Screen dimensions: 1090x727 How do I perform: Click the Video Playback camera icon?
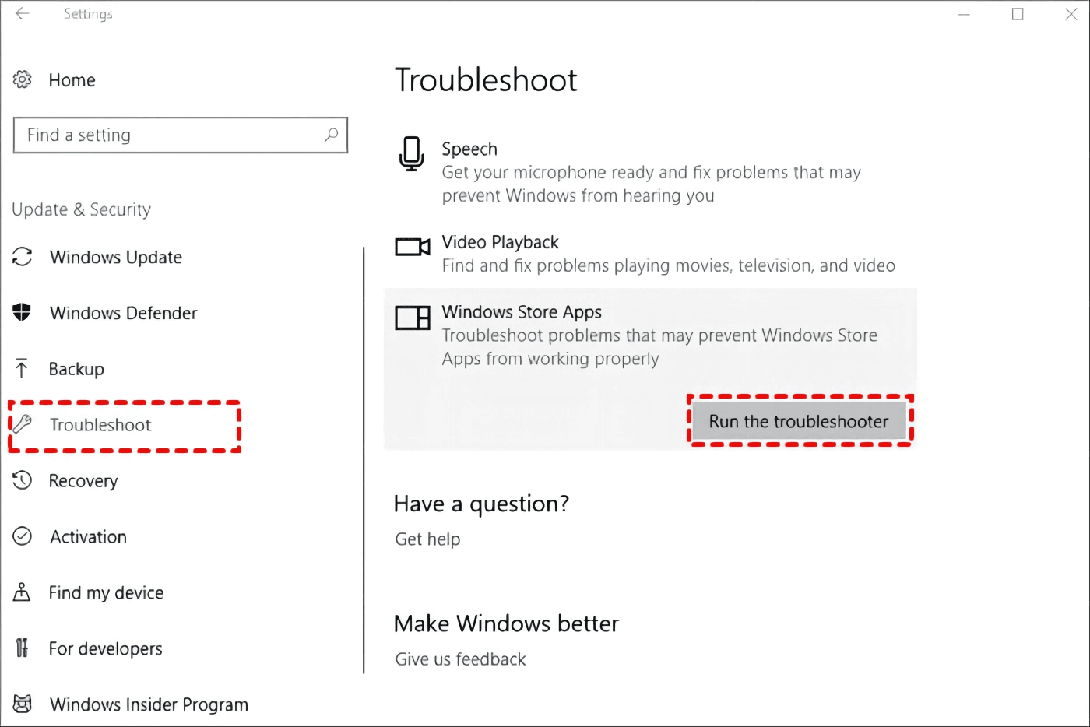[412, 247]
